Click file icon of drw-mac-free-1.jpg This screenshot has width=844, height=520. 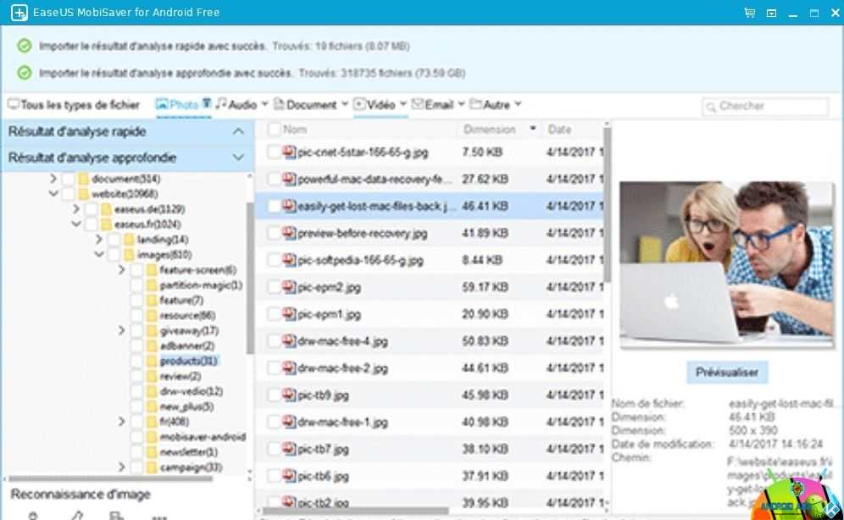pos(290,422)
